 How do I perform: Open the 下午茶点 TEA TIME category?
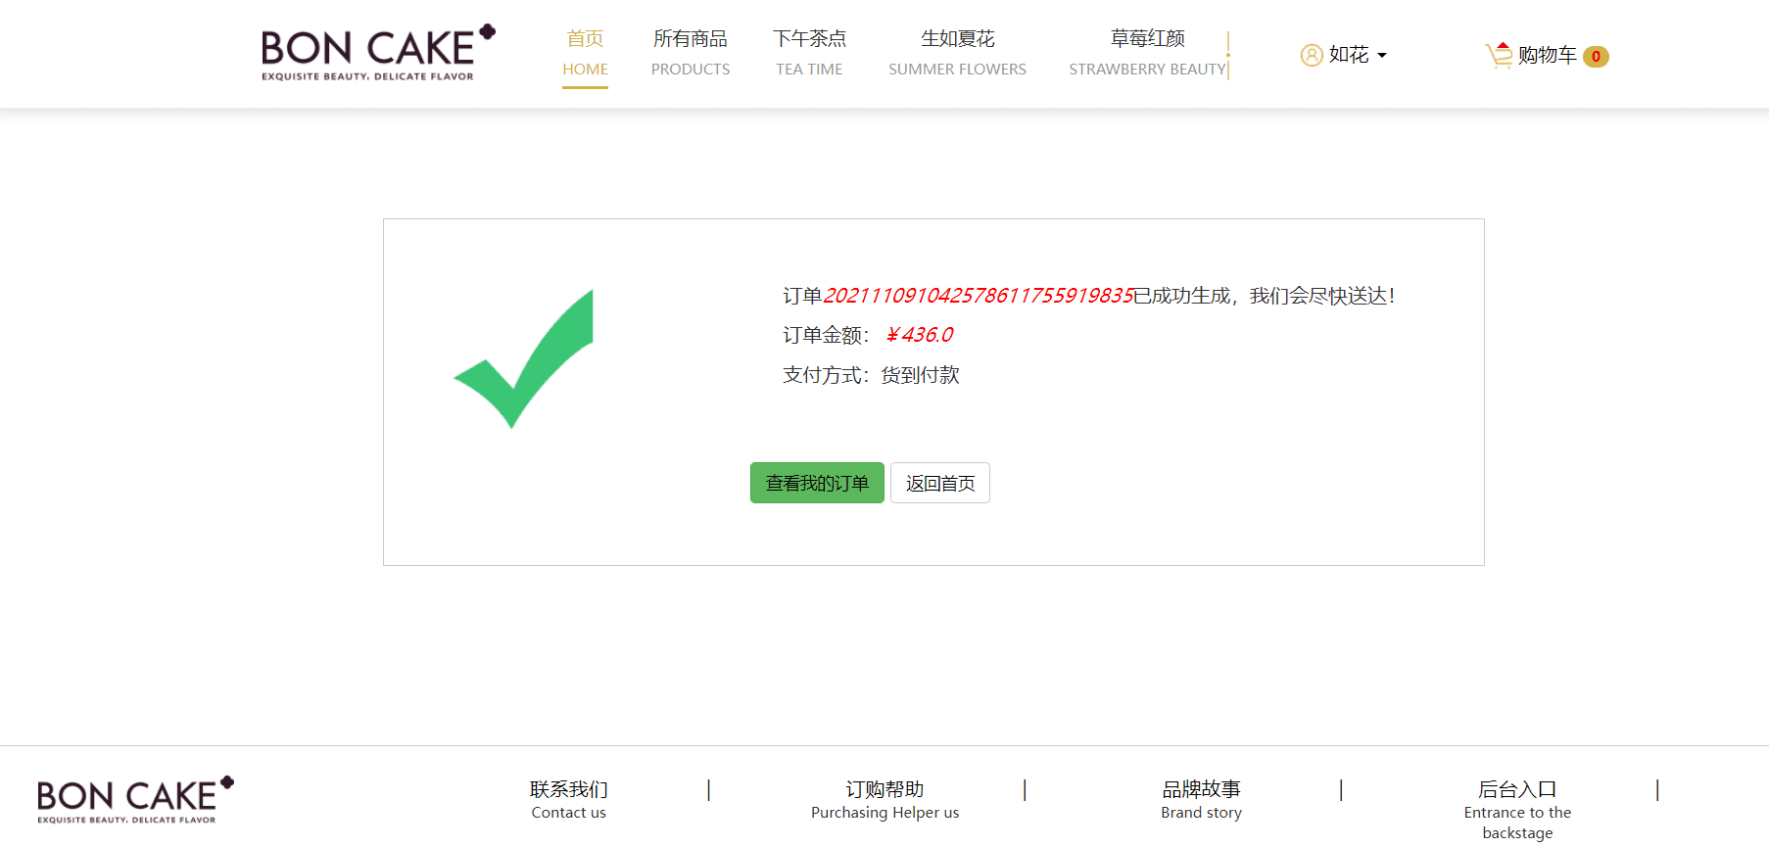coord(809,53)
